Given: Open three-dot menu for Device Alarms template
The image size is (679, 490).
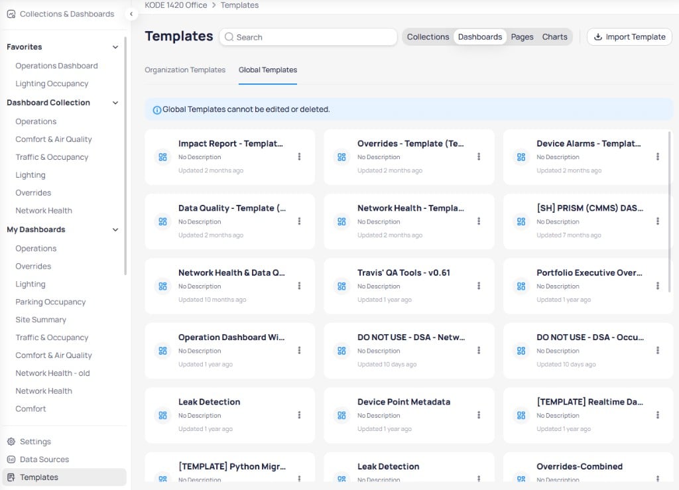Looking at the screenshot, I should point(657,156).
